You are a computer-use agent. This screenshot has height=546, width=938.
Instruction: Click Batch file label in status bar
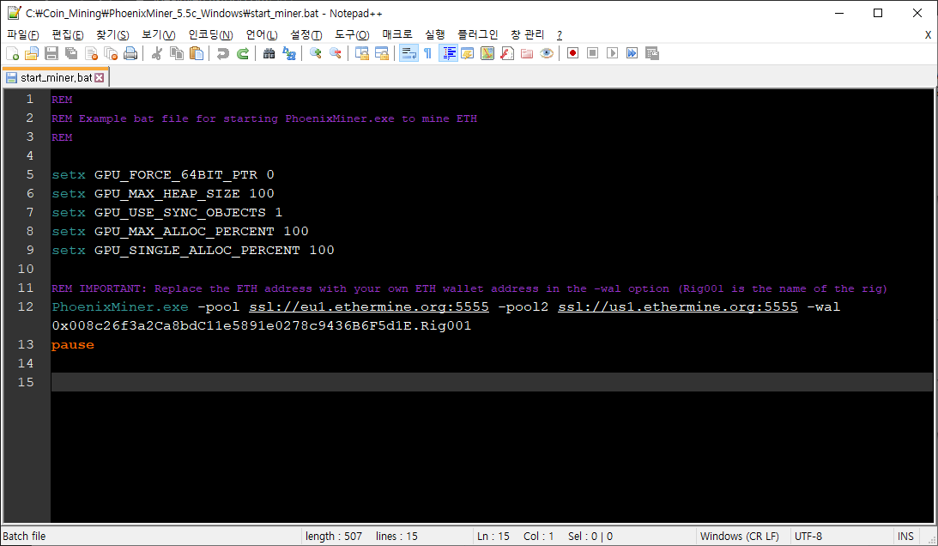(x=24, y=537)
